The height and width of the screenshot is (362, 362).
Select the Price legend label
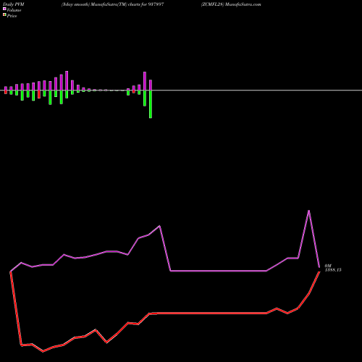tap(12, 16)
